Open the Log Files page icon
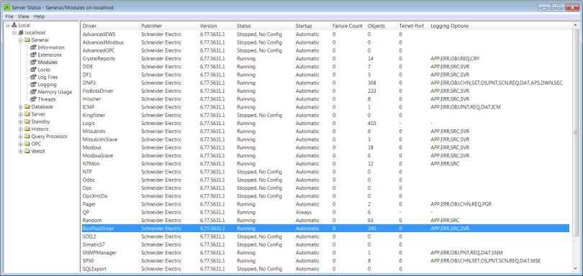 [x=33, y=77]
